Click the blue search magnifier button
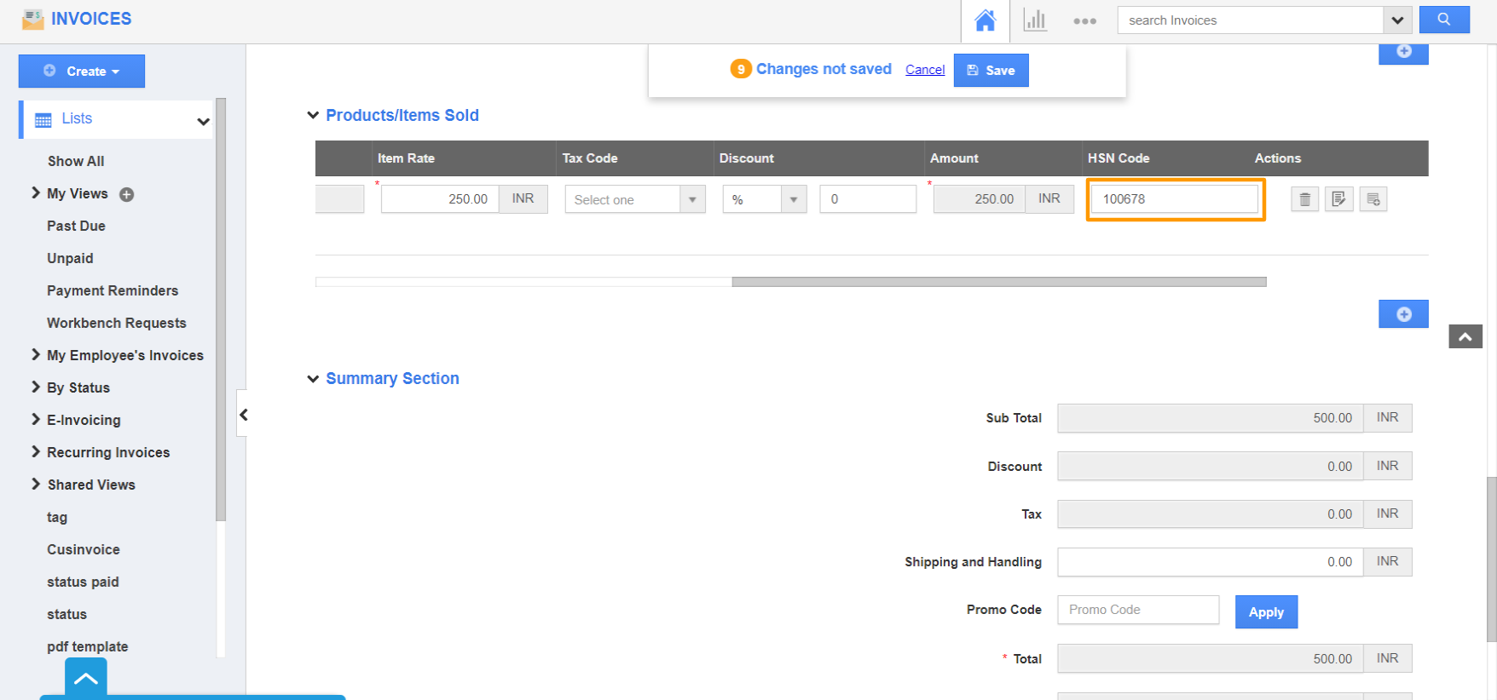This screenshot has height=700, width=1497. pyautogui.click(x=1443, y=20)
